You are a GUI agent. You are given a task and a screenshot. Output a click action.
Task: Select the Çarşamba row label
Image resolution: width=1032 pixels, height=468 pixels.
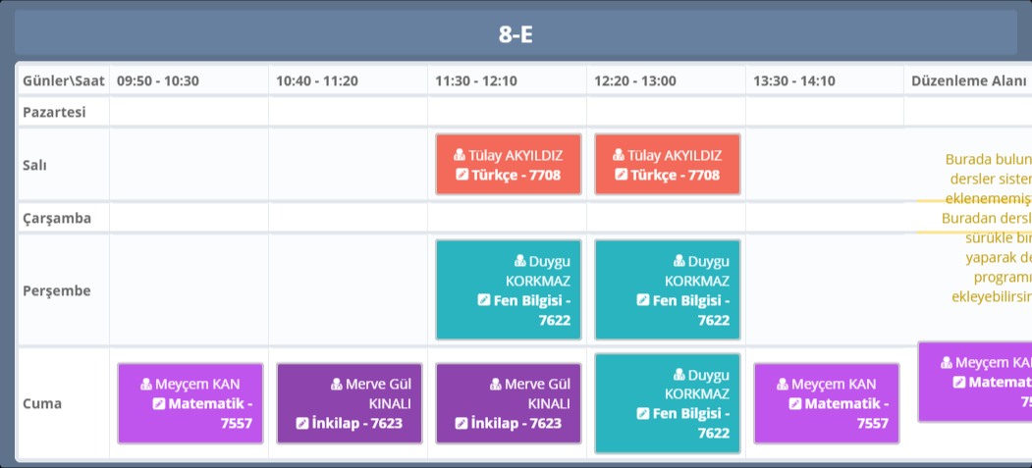pos(57,218)
